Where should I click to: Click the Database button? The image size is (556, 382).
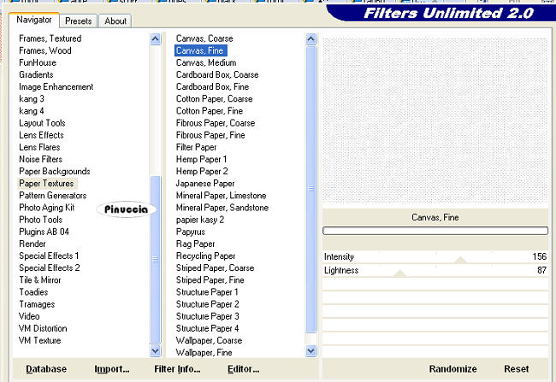coord(46,369)
